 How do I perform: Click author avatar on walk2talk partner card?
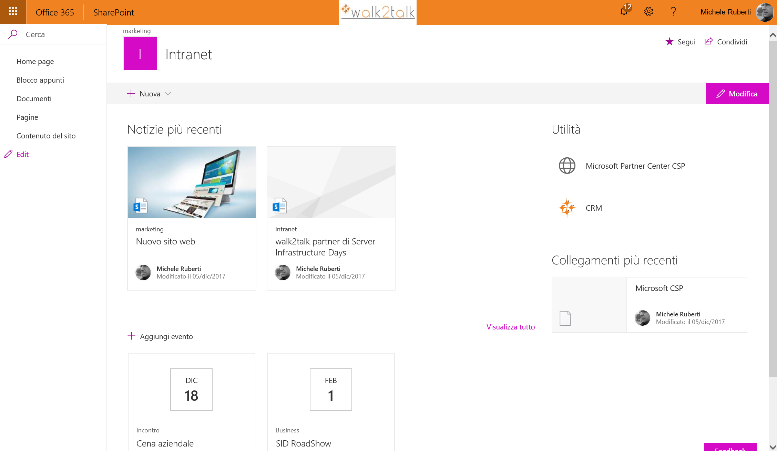coord(283,272)
